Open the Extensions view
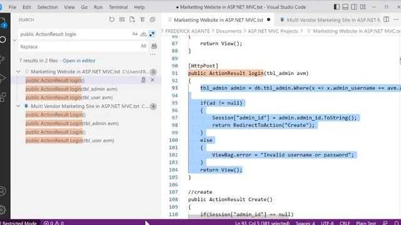This screenshot has height=225, width=401. 3,97
